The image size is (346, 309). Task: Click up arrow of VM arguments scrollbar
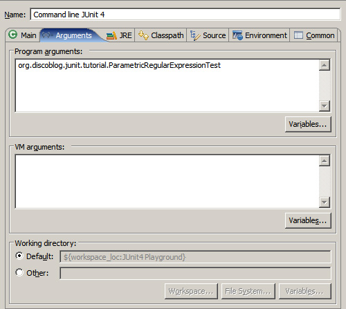point(325,161)
